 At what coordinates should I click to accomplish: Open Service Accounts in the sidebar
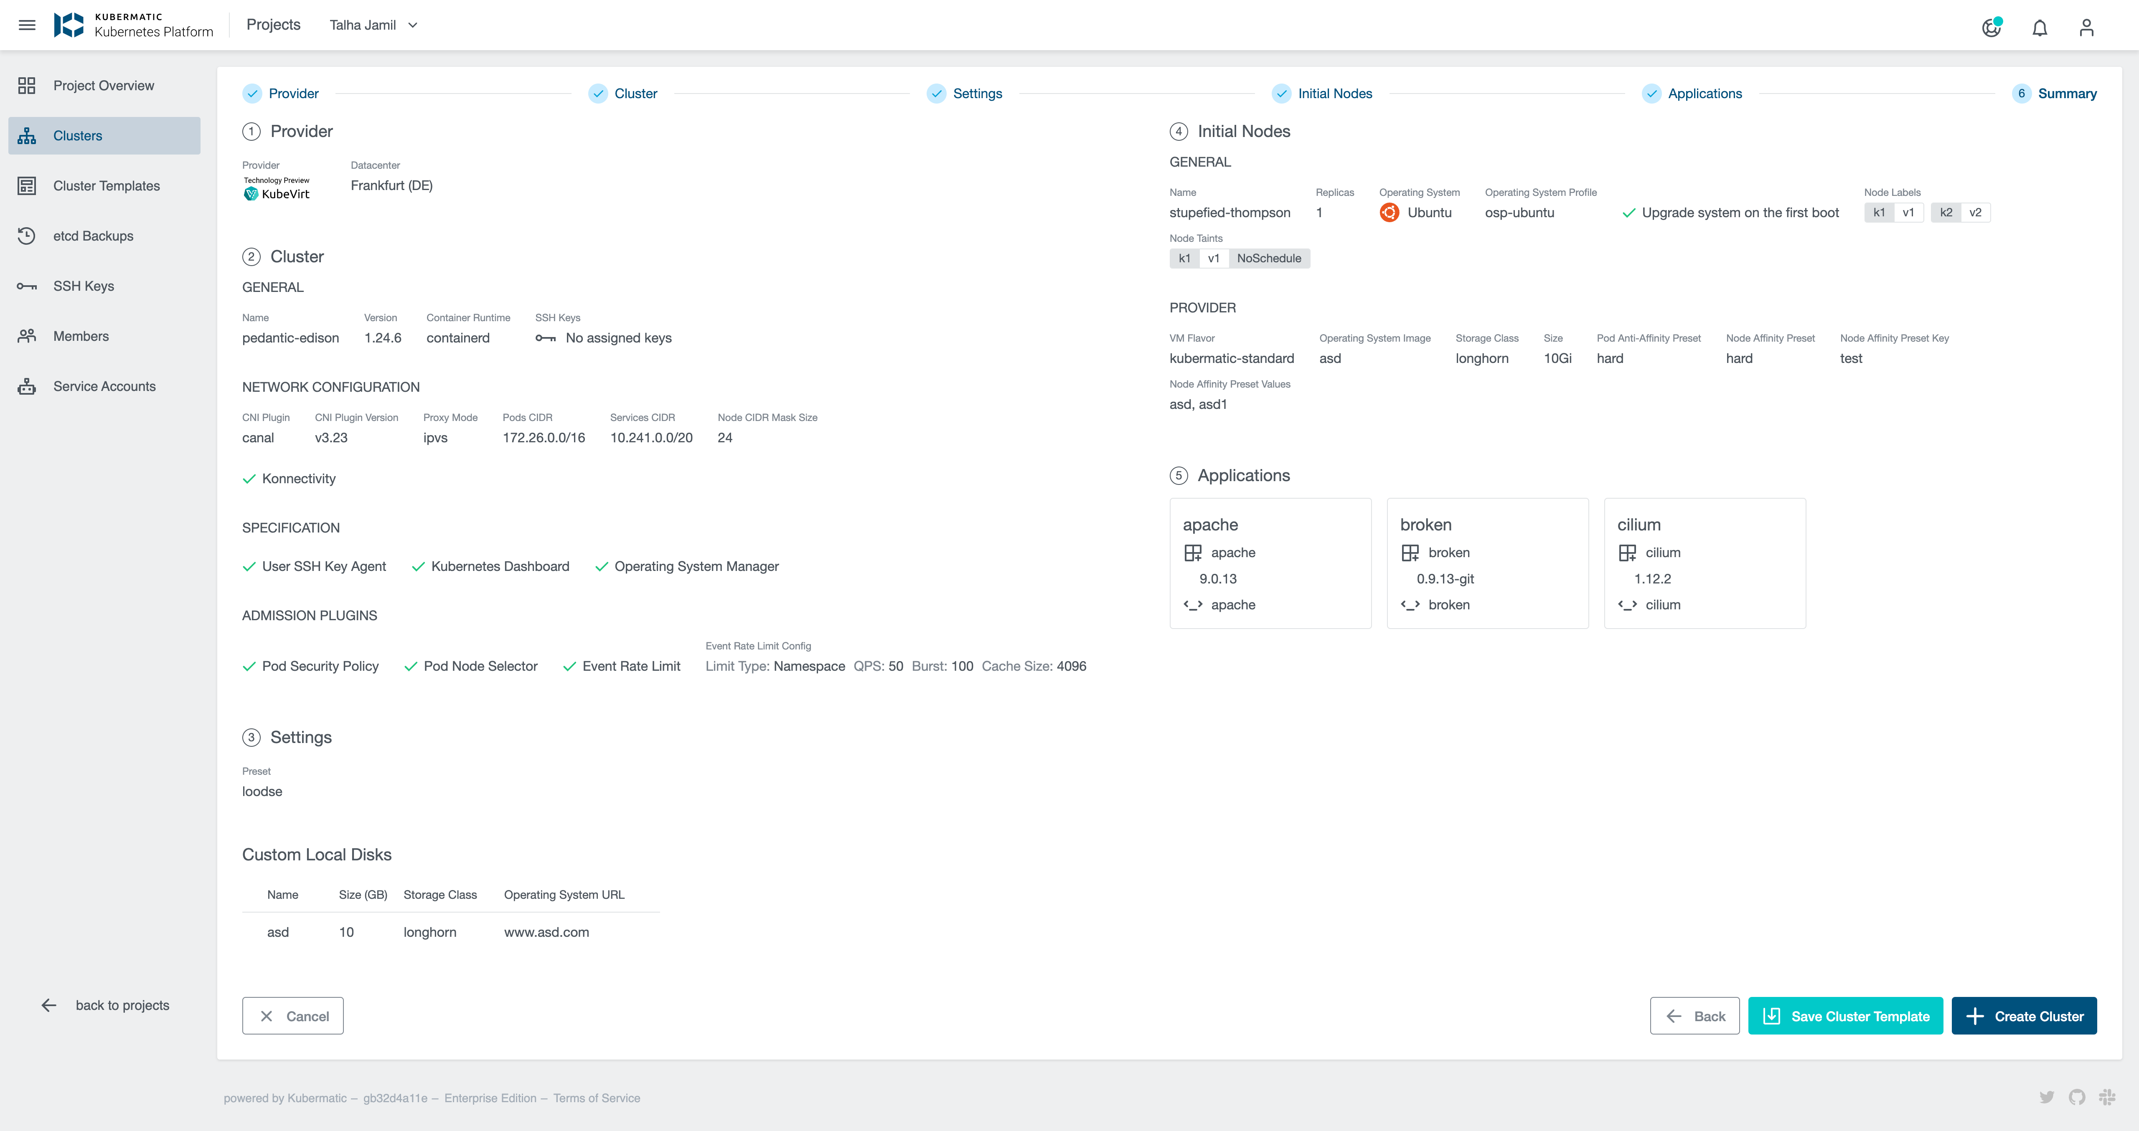(104, 386)
